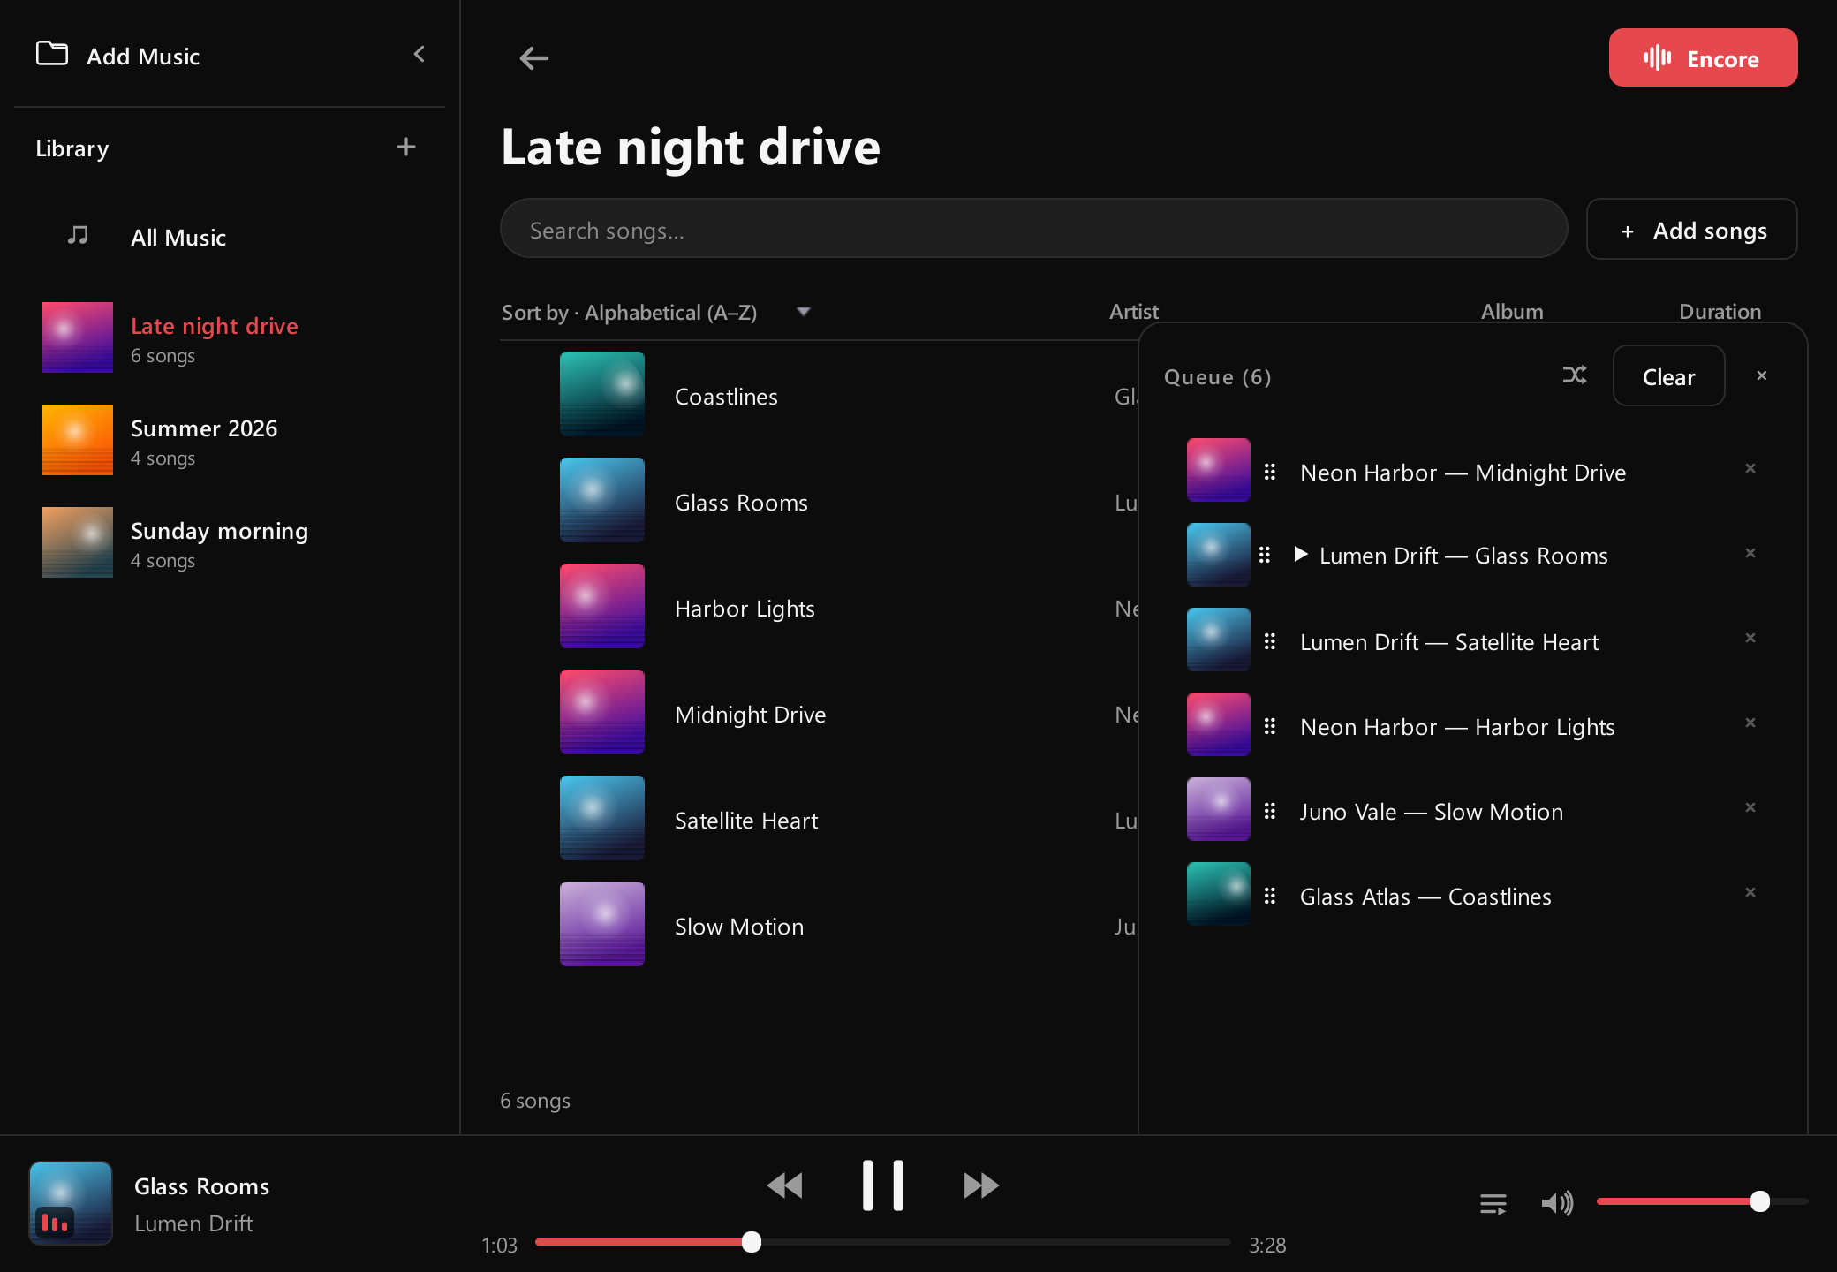Click the Add Music folder icon

52,54
